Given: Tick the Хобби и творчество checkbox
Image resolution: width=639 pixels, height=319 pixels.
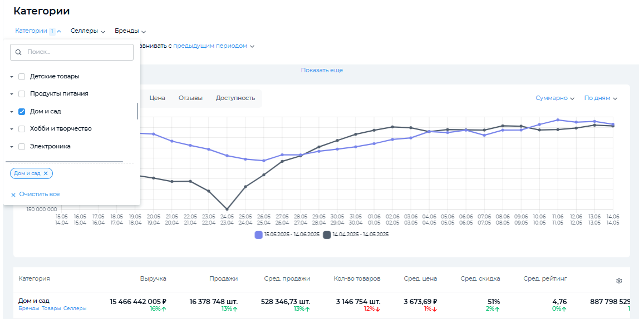Looking at the screenshot, I should 22,129.
